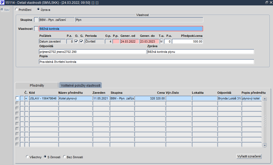Click the Cena cell 328 320.00

[150, 98]
